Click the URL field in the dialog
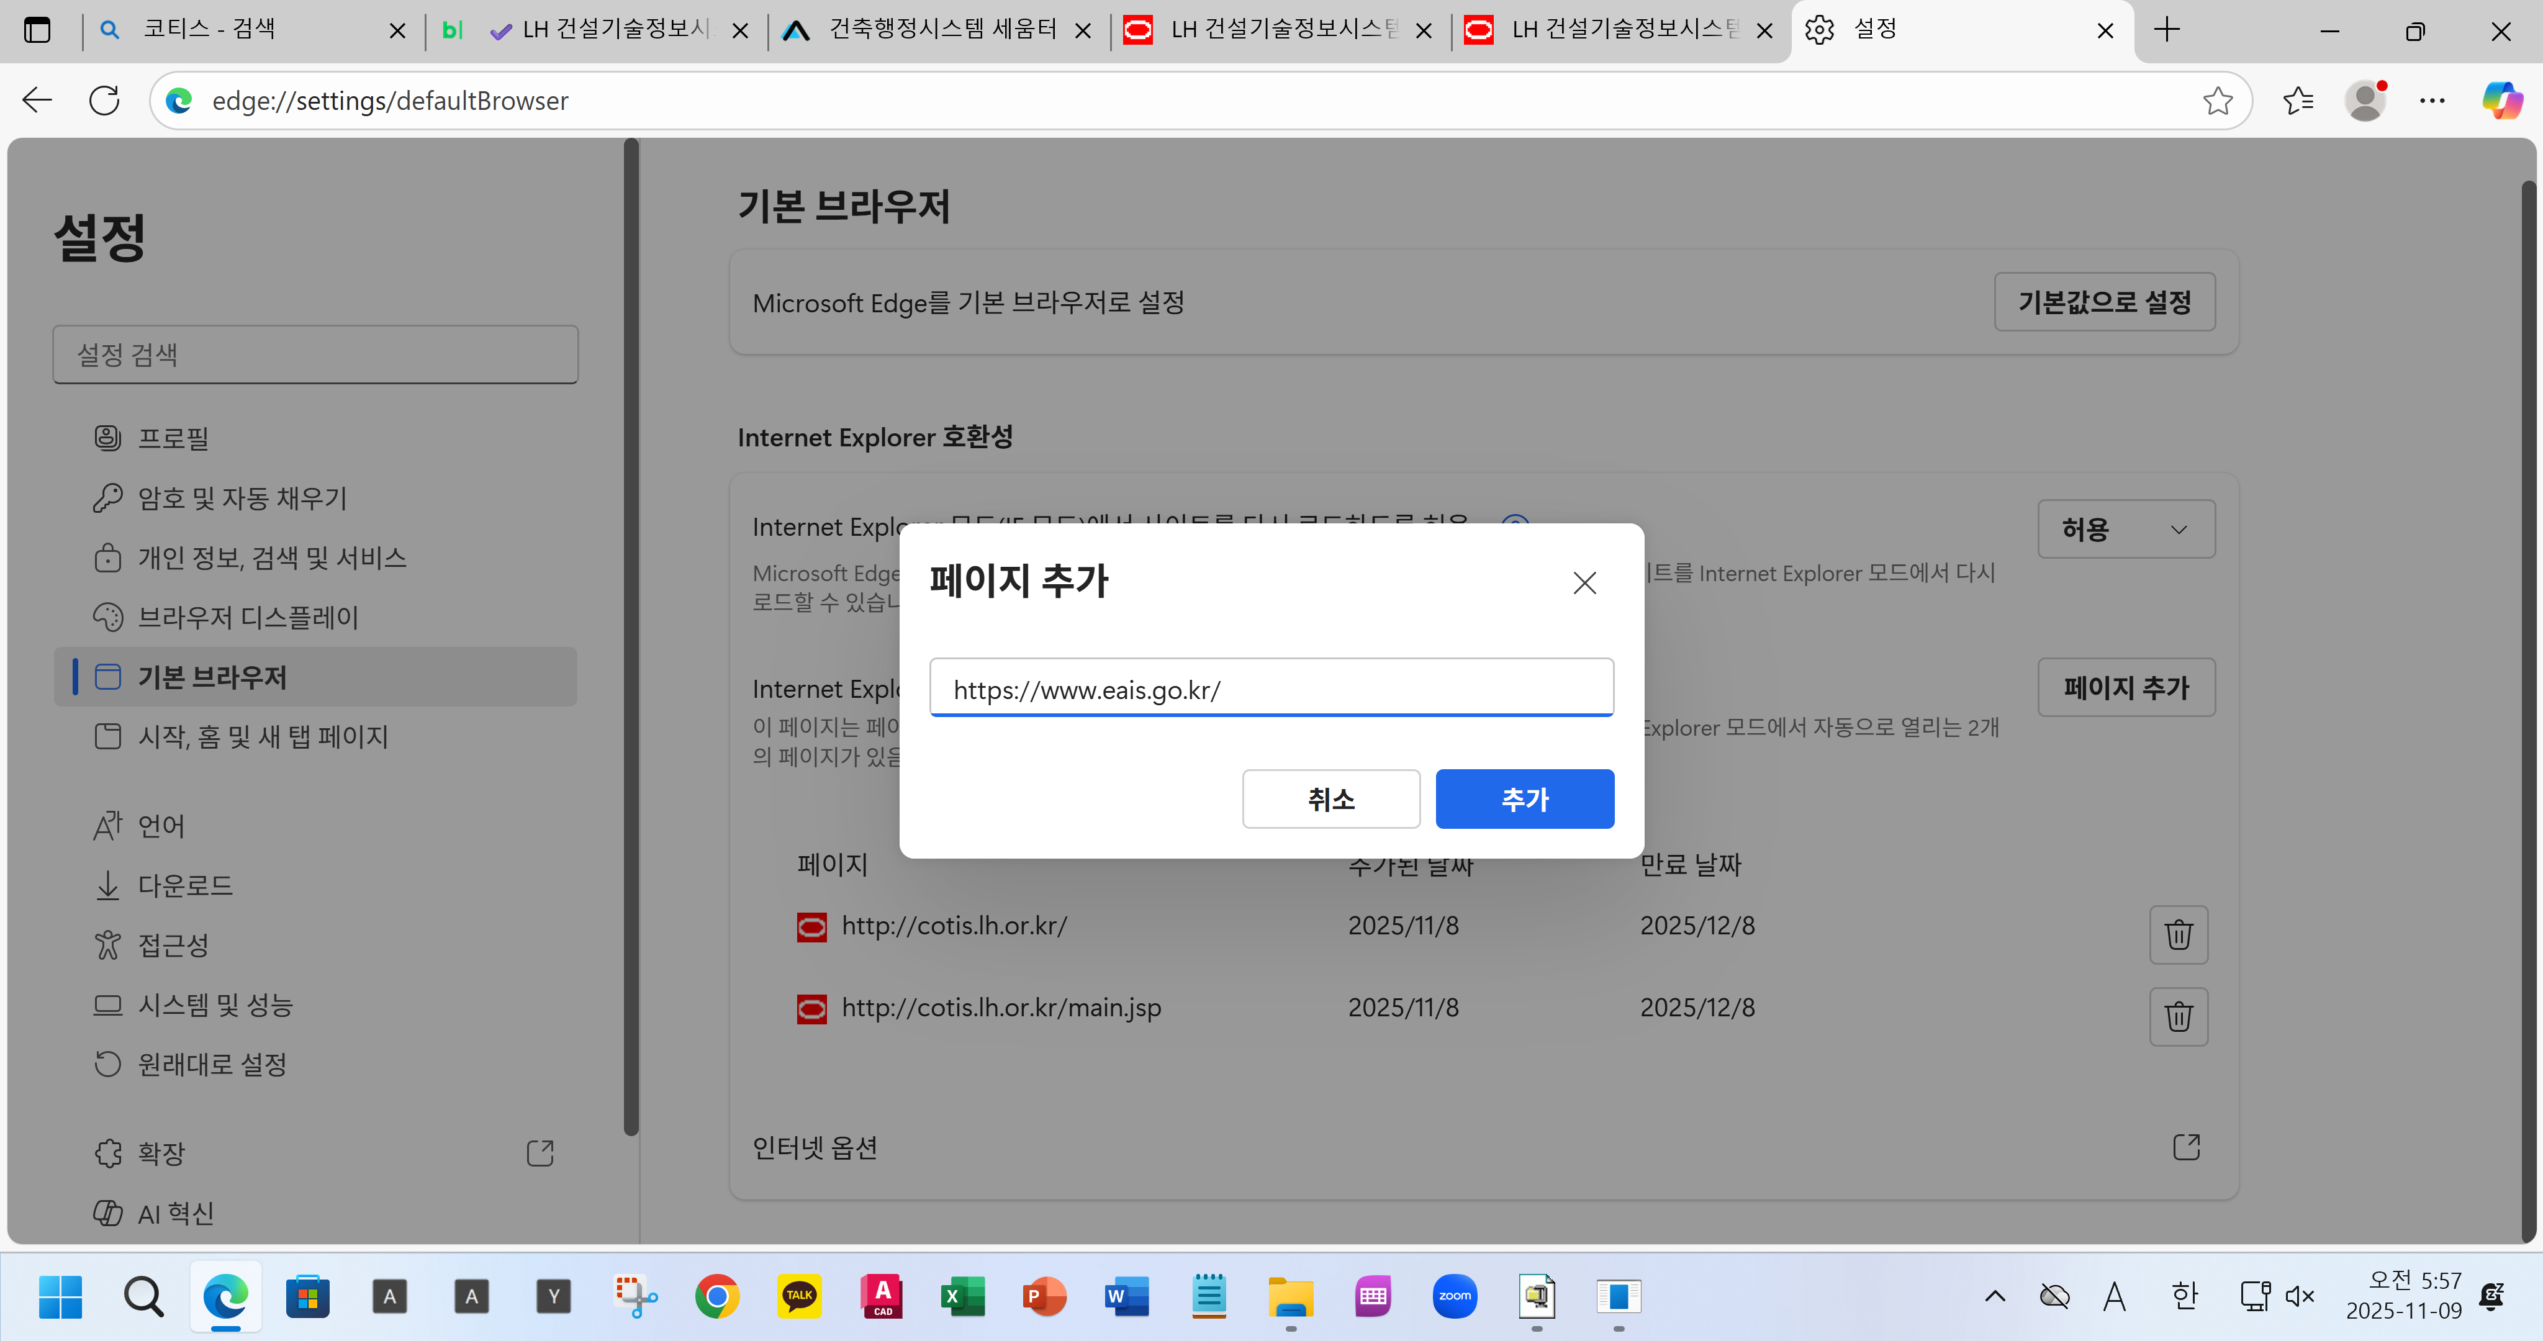2543x1341 pixels. tap(1270, 689)
